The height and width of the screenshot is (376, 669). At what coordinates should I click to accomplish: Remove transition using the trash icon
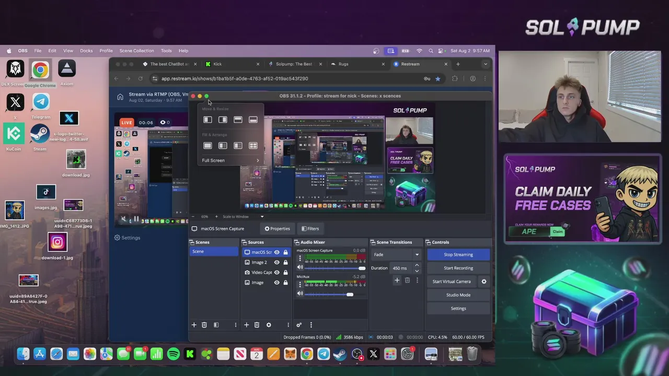click(407, 280)
